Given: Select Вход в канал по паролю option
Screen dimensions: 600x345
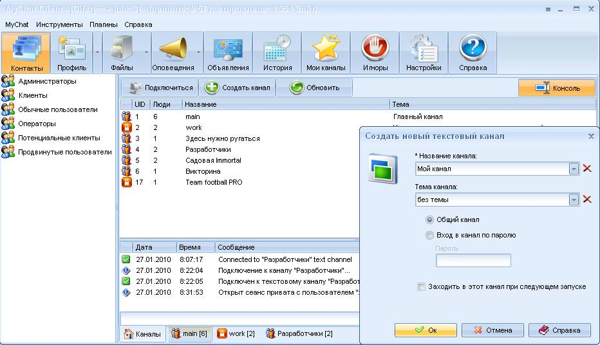Looking at the screenshot, I should (x=430, y=235).
